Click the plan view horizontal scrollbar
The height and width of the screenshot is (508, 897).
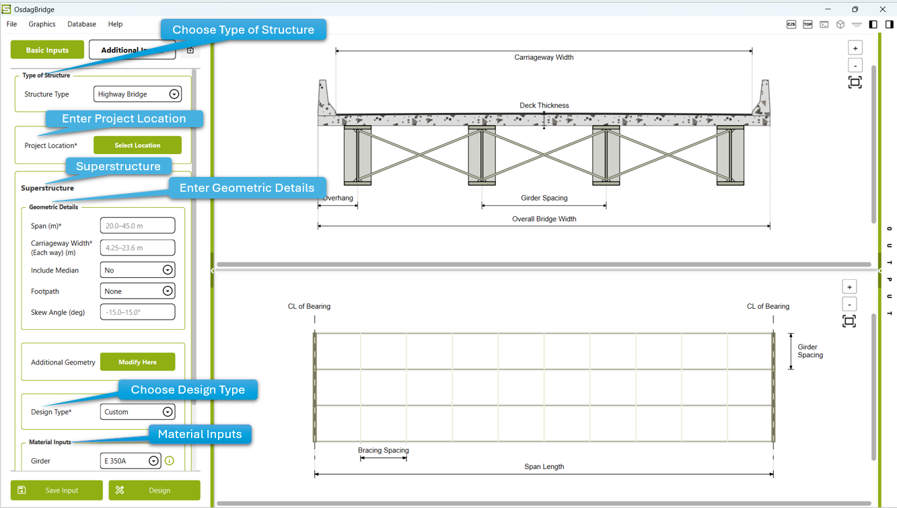(x=544, y=503)
